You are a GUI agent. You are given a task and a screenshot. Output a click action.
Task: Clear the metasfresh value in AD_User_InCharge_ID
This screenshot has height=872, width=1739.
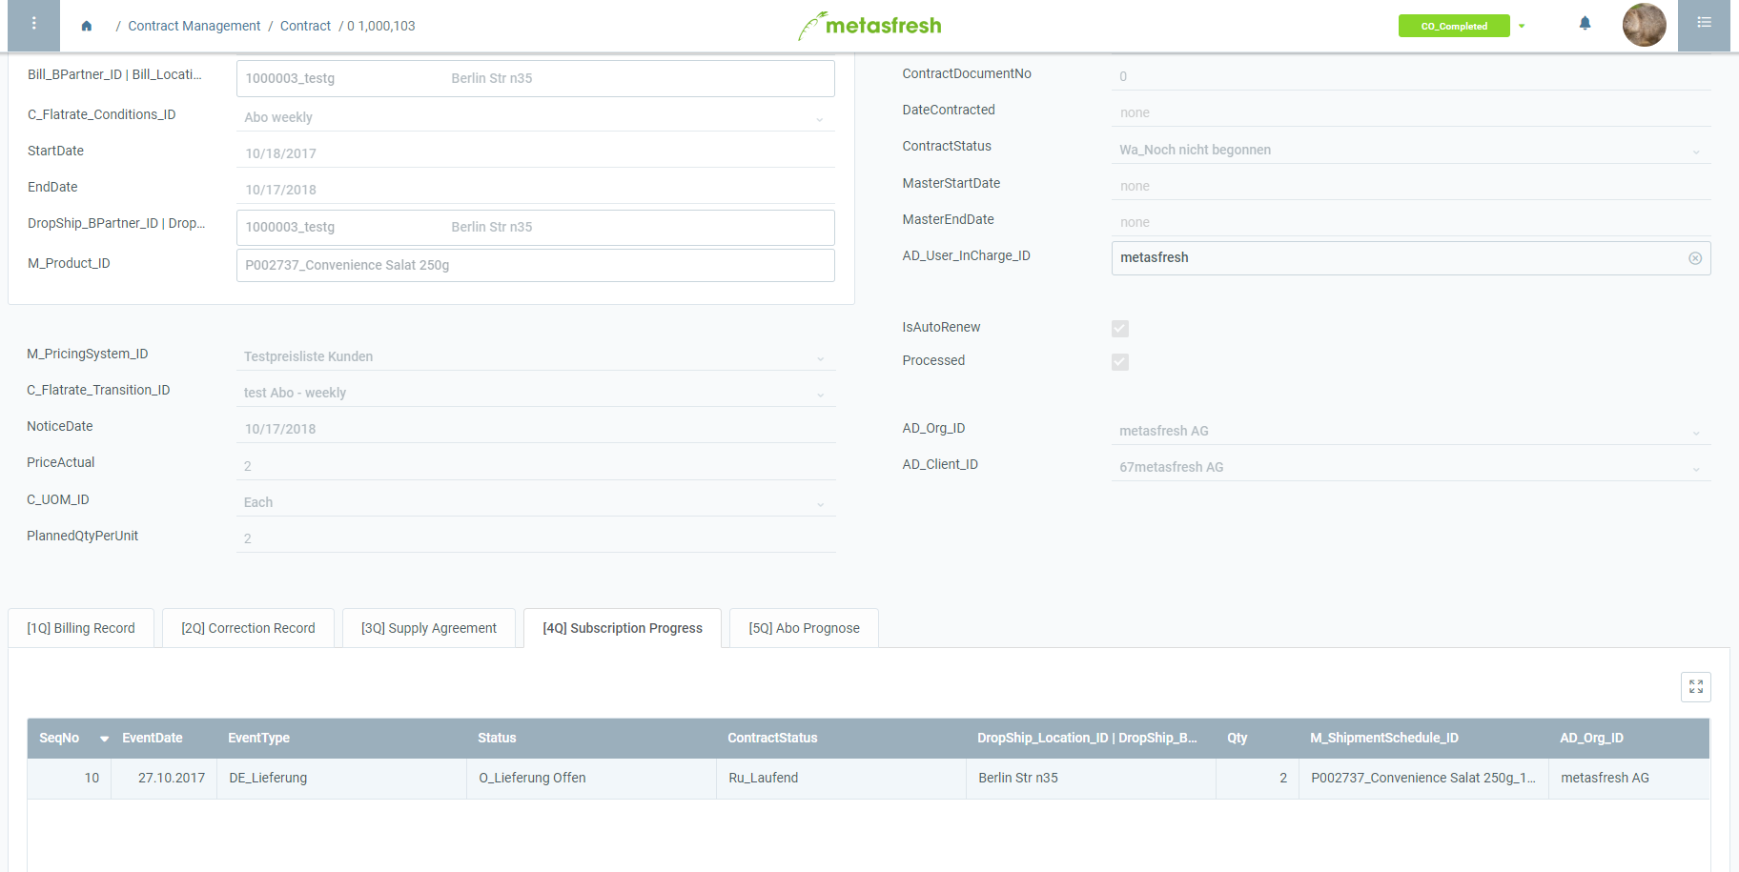(1695, 257)
